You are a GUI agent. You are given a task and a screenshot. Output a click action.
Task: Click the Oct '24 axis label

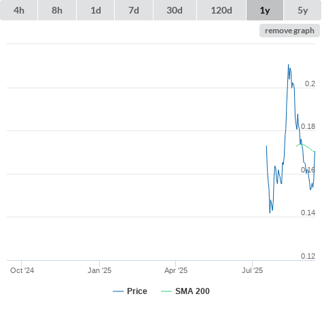coord(22,270)
